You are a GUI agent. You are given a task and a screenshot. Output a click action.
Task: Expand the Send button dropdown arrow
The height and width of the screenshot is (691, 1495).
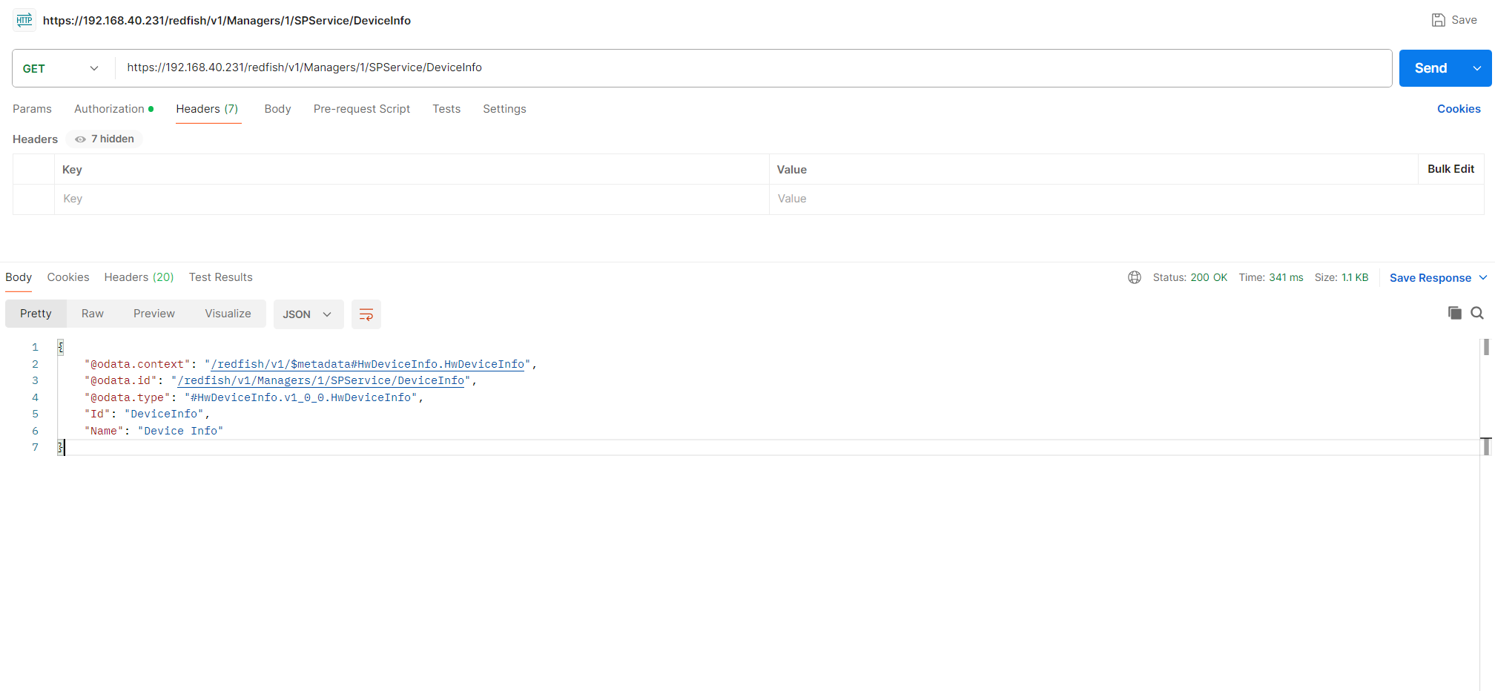click(1476, 68)
